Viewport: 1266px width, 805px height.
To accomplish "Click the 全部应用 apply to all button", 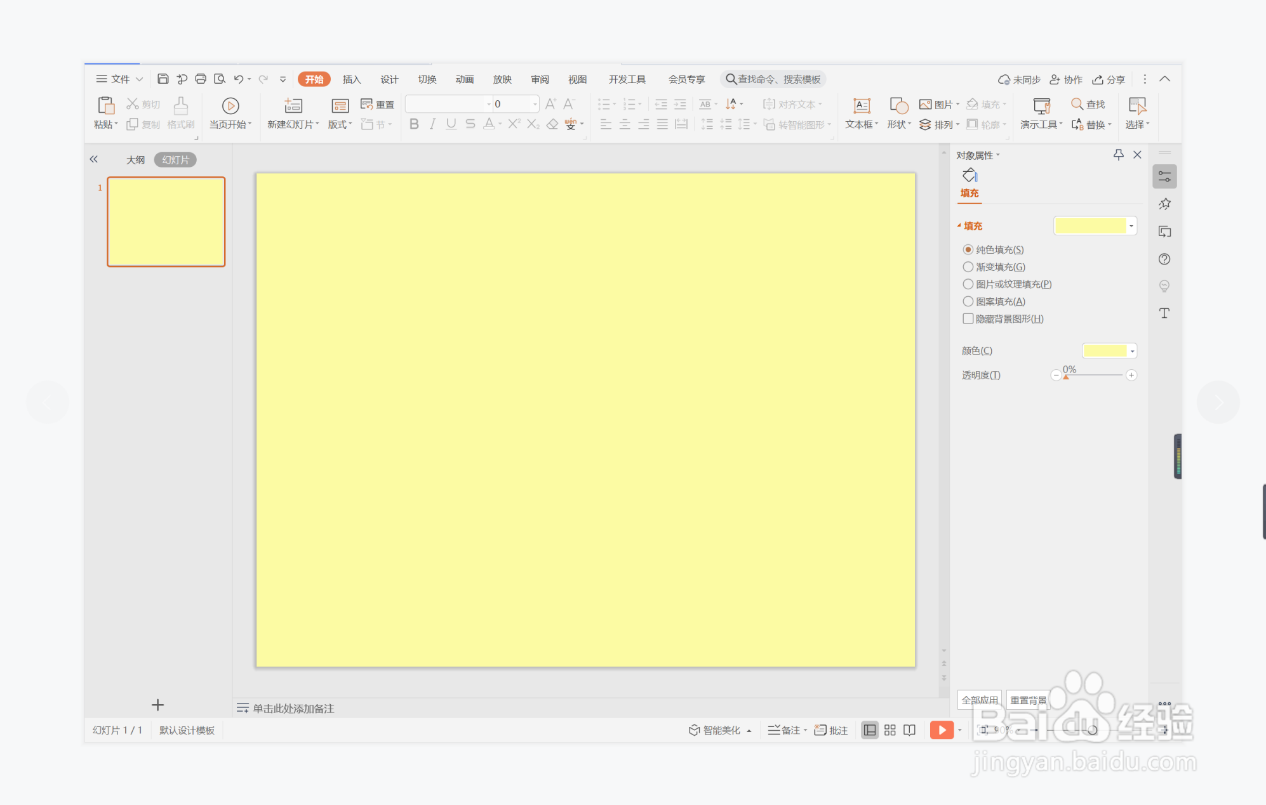I will pos(979,700).
